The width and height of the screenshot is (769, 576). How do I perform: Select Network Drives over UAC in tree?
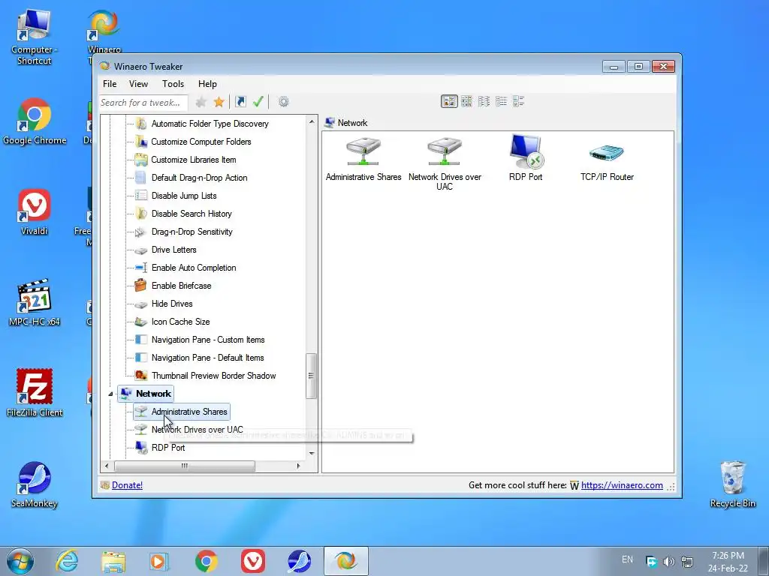pyautogui.click(x=198, y=430)
